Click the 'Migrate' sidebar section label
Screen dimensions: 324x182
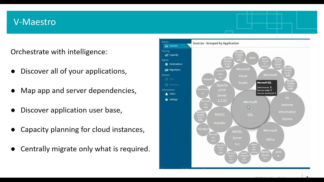[x=165, y=60]
